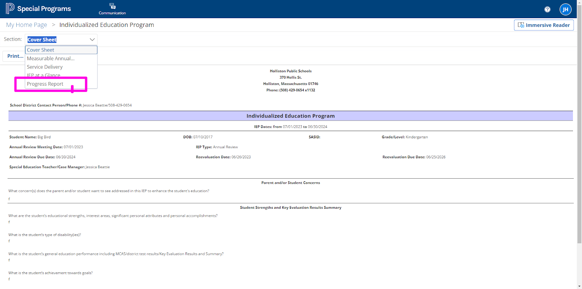582x289 pixels.
Task: Click the Individualized Education Program breadcrumb text
Action: 107,25
